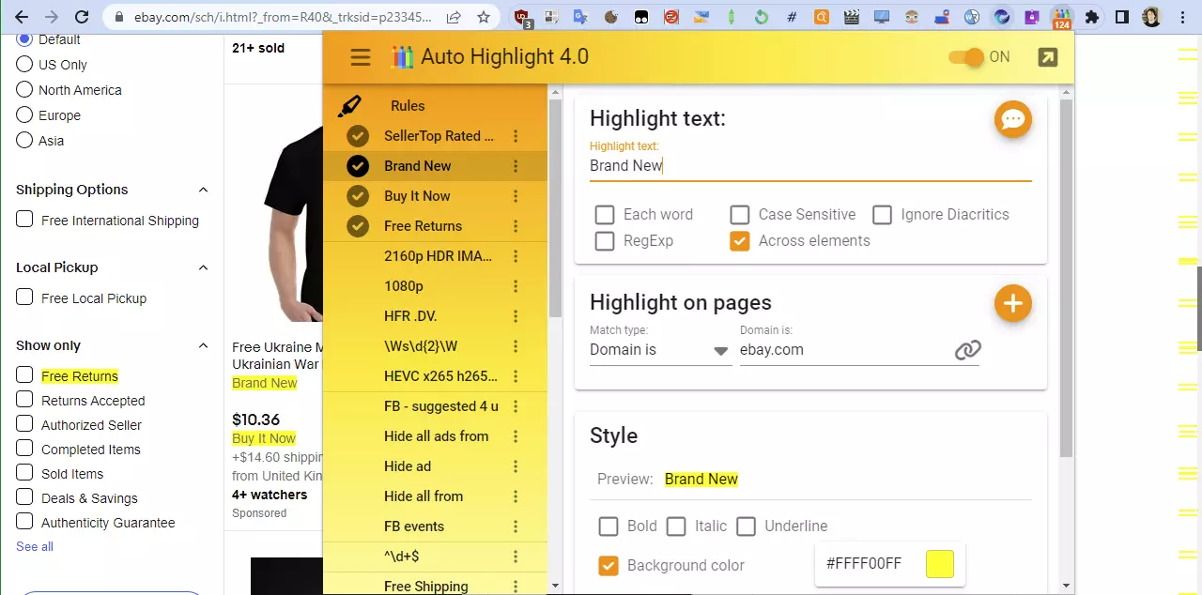Select the 2160p HDR IMA... rule
Viewport: 1202px width, 595px height.
coord(439,256)
